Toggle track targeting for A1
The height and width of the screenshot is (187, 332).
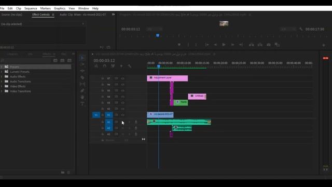(108, 122)
